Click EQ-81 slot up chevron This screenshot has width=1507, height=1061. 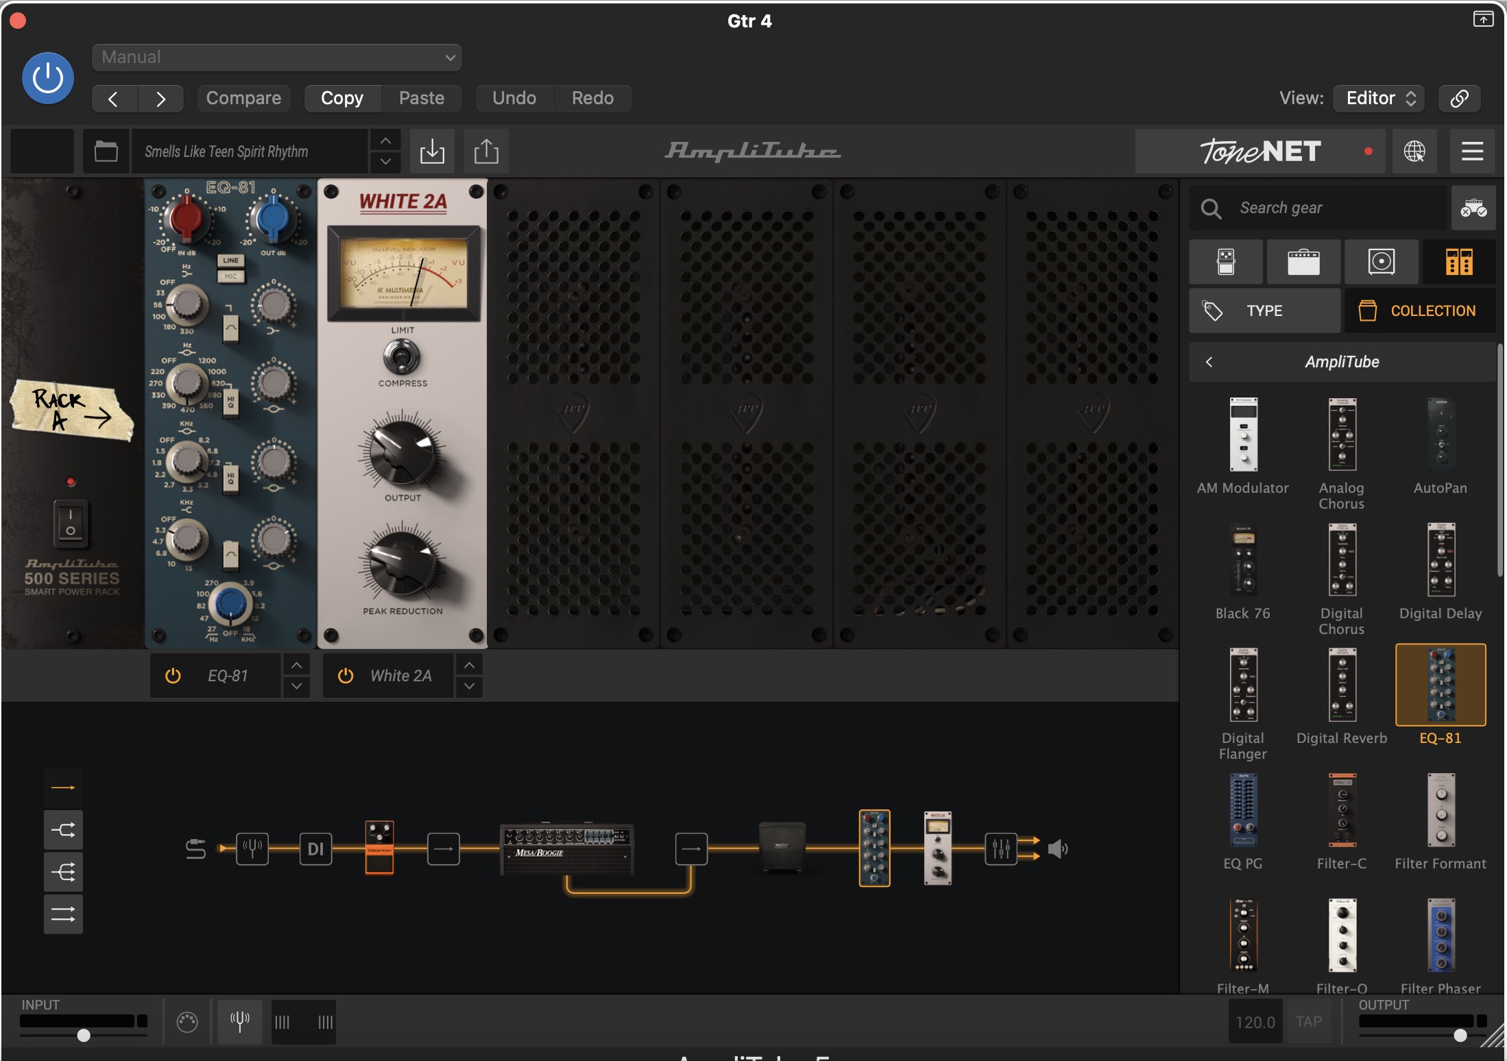point(296,665)
